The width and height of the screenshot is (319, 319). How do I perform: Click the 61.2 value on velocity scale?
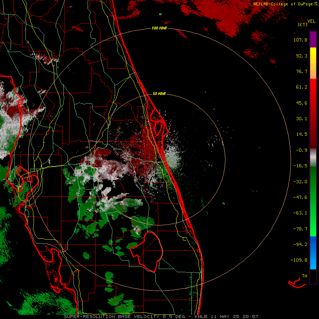click(x=302, y=87)
